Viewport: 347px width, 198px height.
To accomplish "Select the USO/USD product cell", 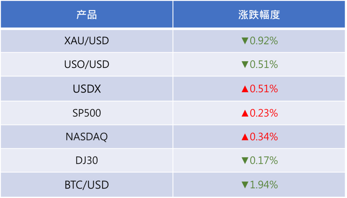I will pyautogui.click(x=86, y=64).
